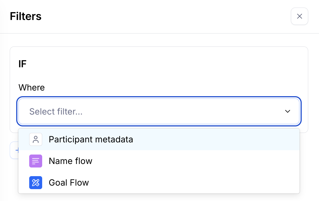This screenshot has height=201, width=319.
Task: Close the Filters panel
Action: click(x=299, y=16)
